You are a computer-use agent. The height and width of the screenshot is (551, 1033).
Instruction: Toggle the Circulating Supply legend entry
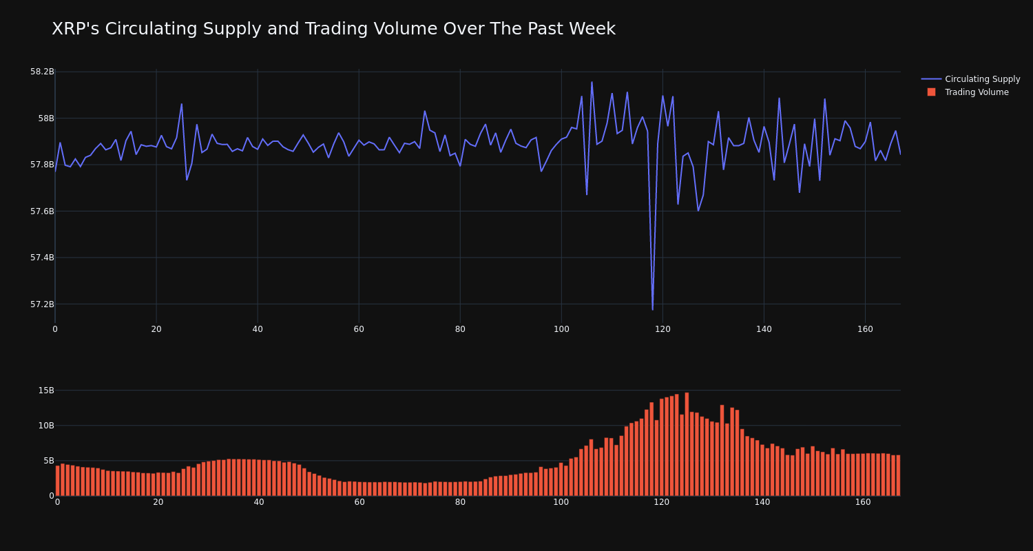tap(970, 79)
